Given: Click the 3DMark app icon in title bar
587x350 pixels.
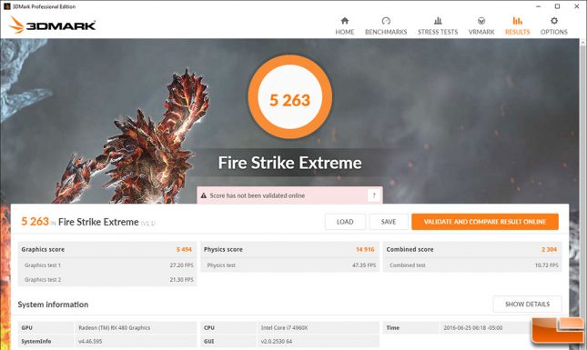Looking at the screenshot, I should click(6, 6).
